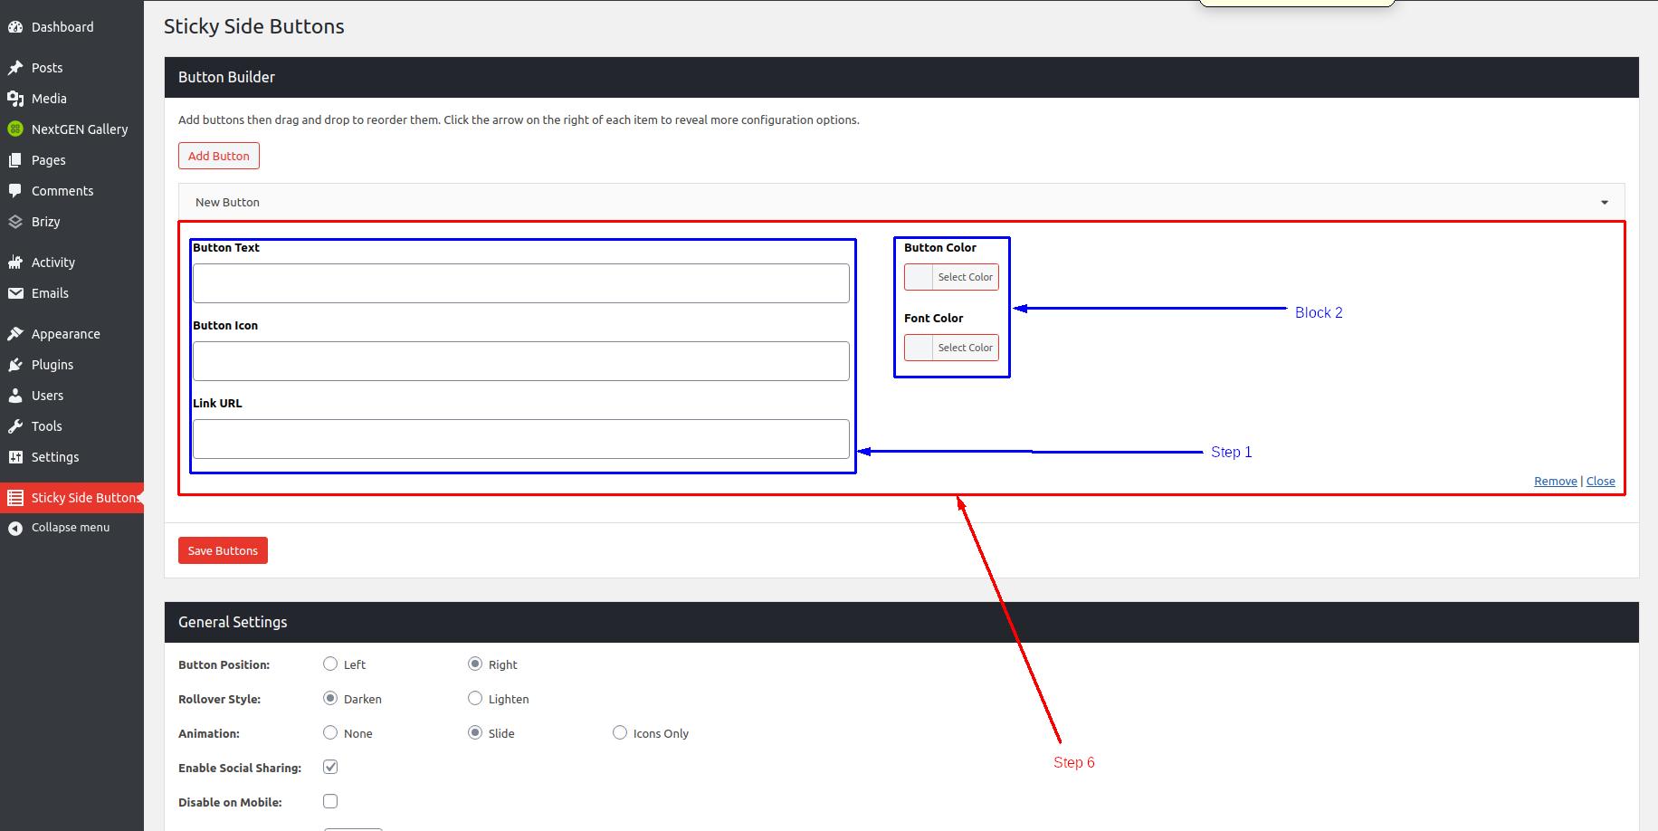Viewport: 1658px width, 831px height.
Task: Click the Add Button button
Action: [x=219, y=156]
